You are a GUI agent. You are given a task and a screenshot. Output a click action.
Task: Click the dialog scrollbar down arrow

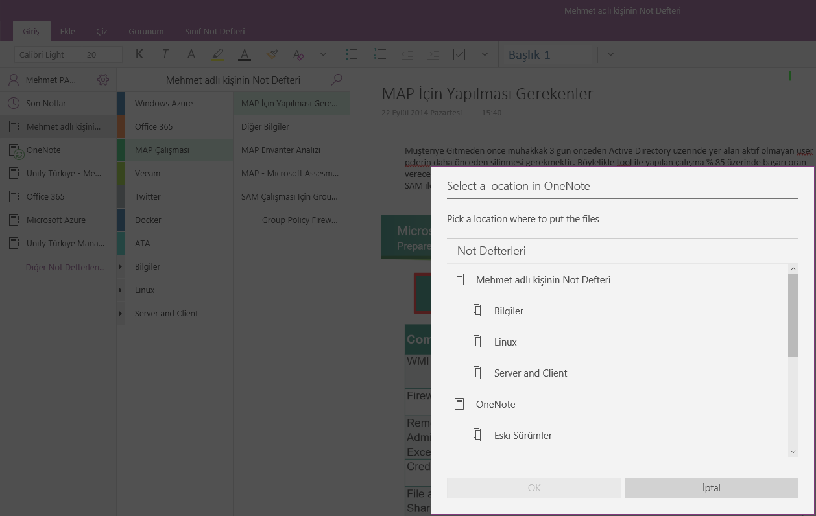[x=793, y=452]
